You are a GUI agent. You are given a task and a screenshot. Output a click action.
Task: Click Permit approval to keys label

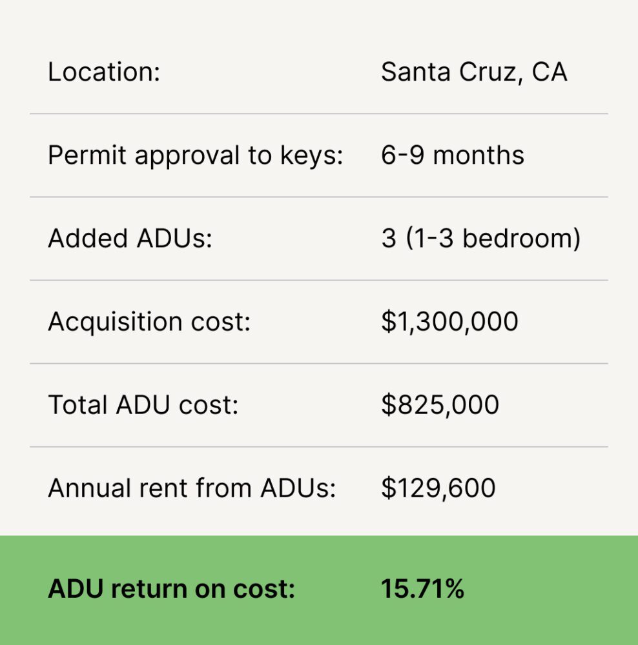click(195, 156)
